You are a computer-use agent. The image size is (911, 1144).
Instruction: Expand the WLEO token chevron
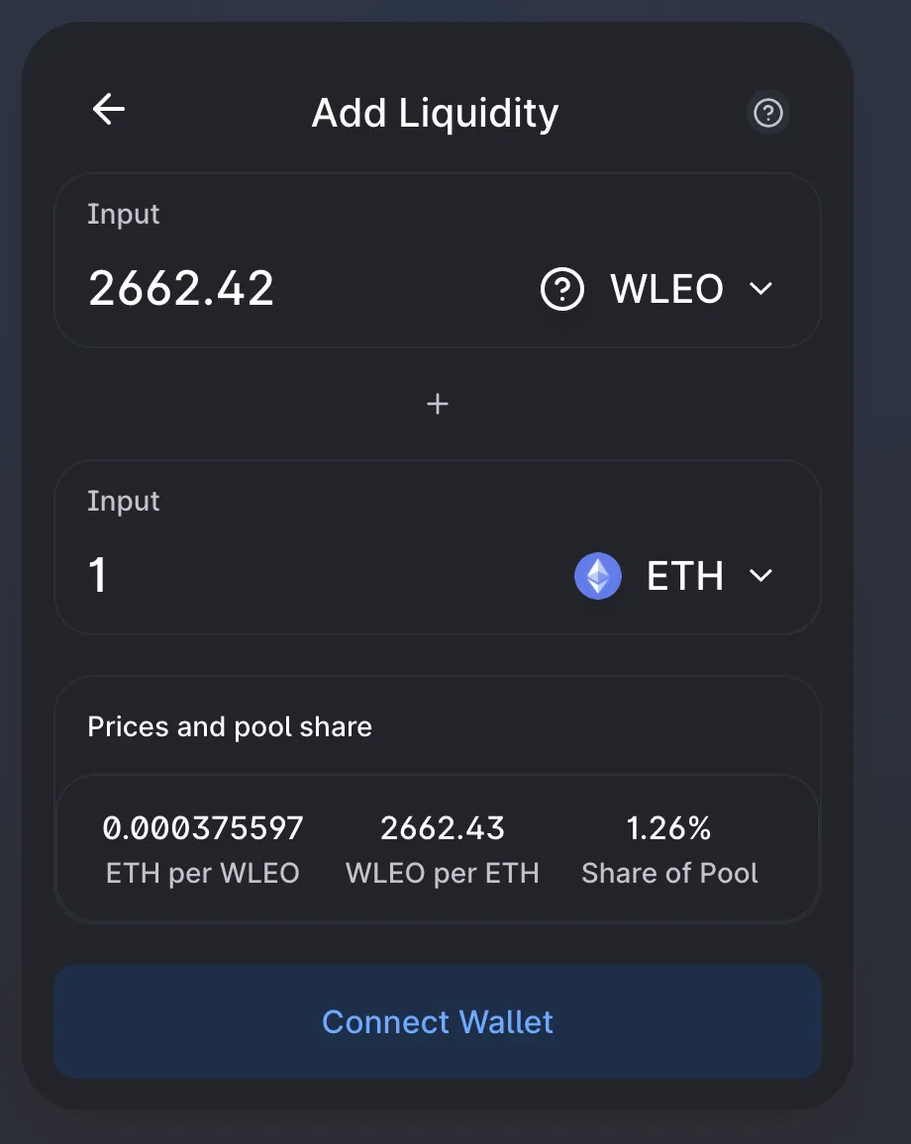click(760, 289)
